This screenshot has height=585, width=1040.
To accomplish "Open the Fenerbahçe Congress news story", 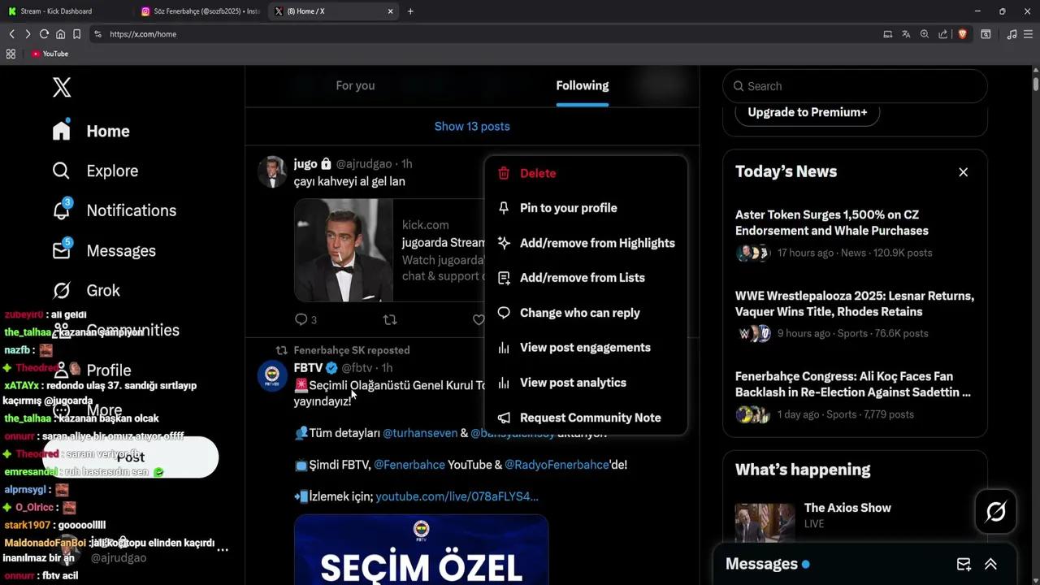I will pos(855,395).
